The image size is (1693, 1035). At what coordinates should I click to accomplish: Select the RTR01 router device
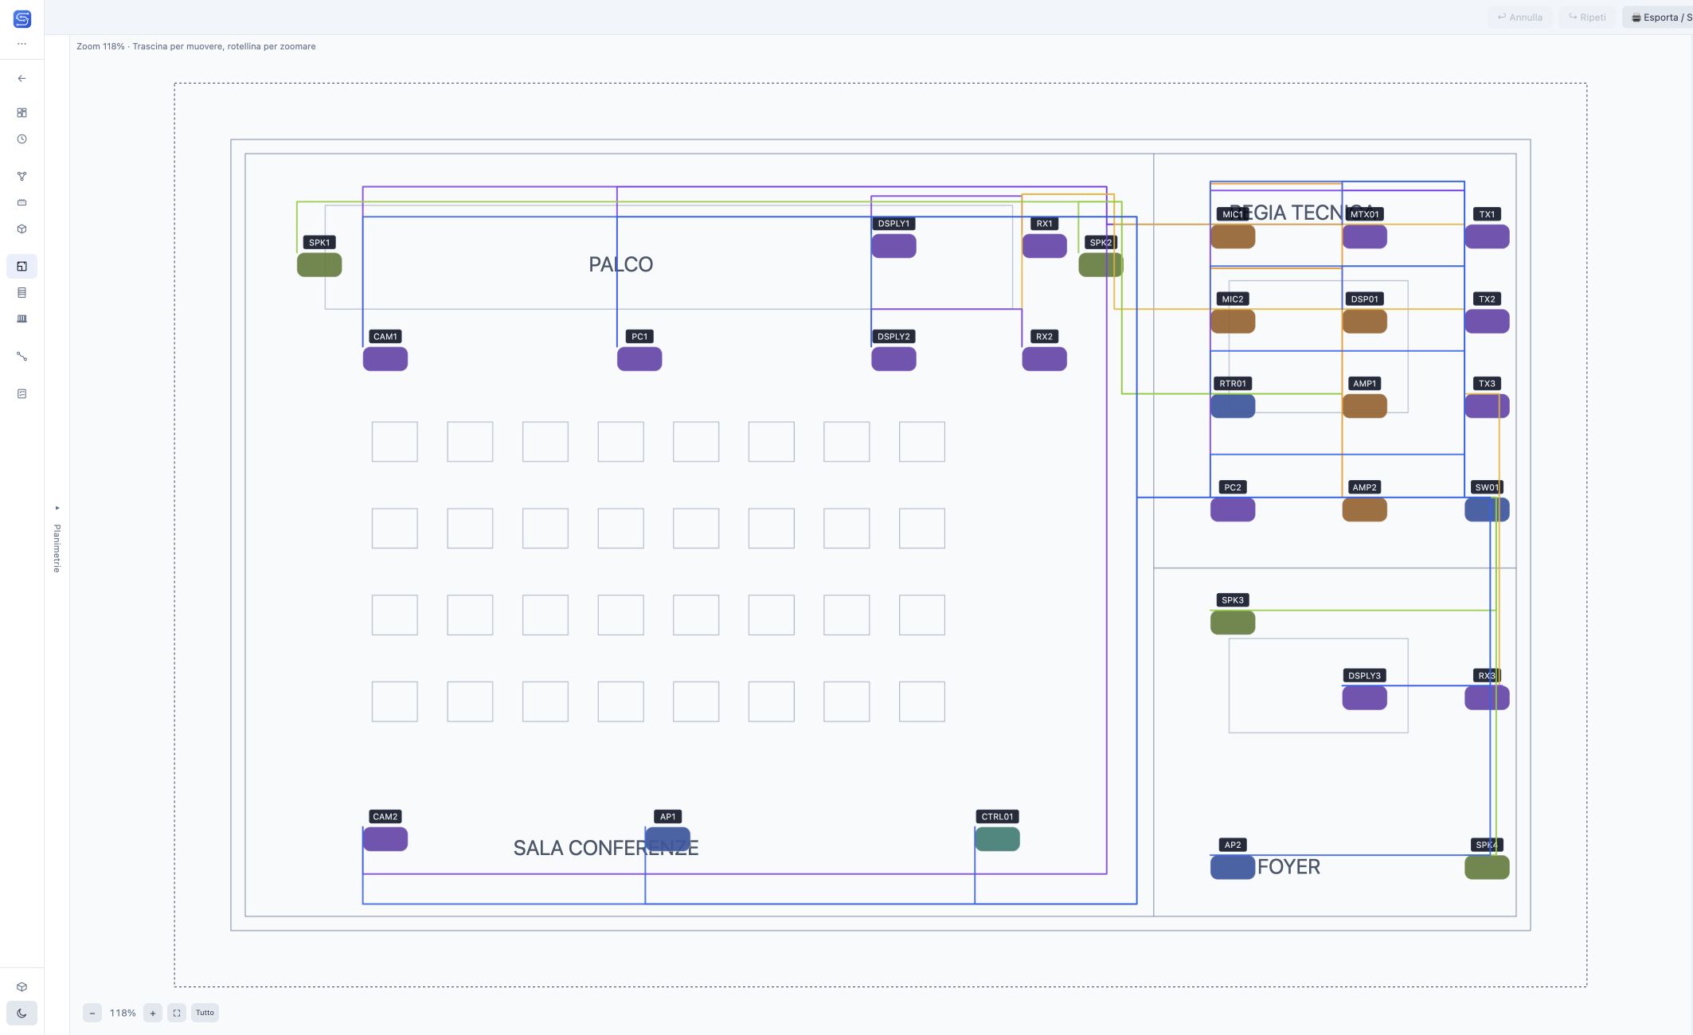point(1233,406)
